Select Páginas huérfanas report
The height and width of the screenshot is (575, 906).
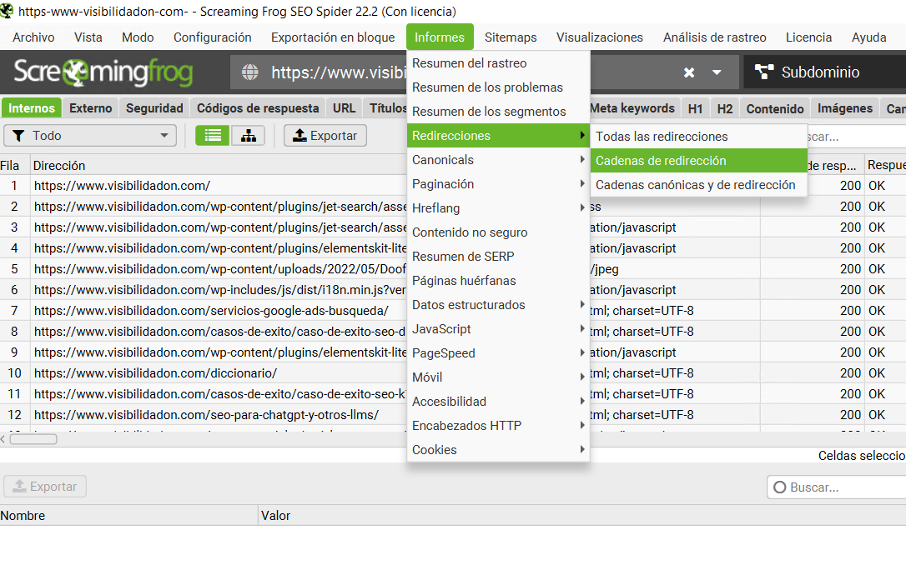coord(498,281)
